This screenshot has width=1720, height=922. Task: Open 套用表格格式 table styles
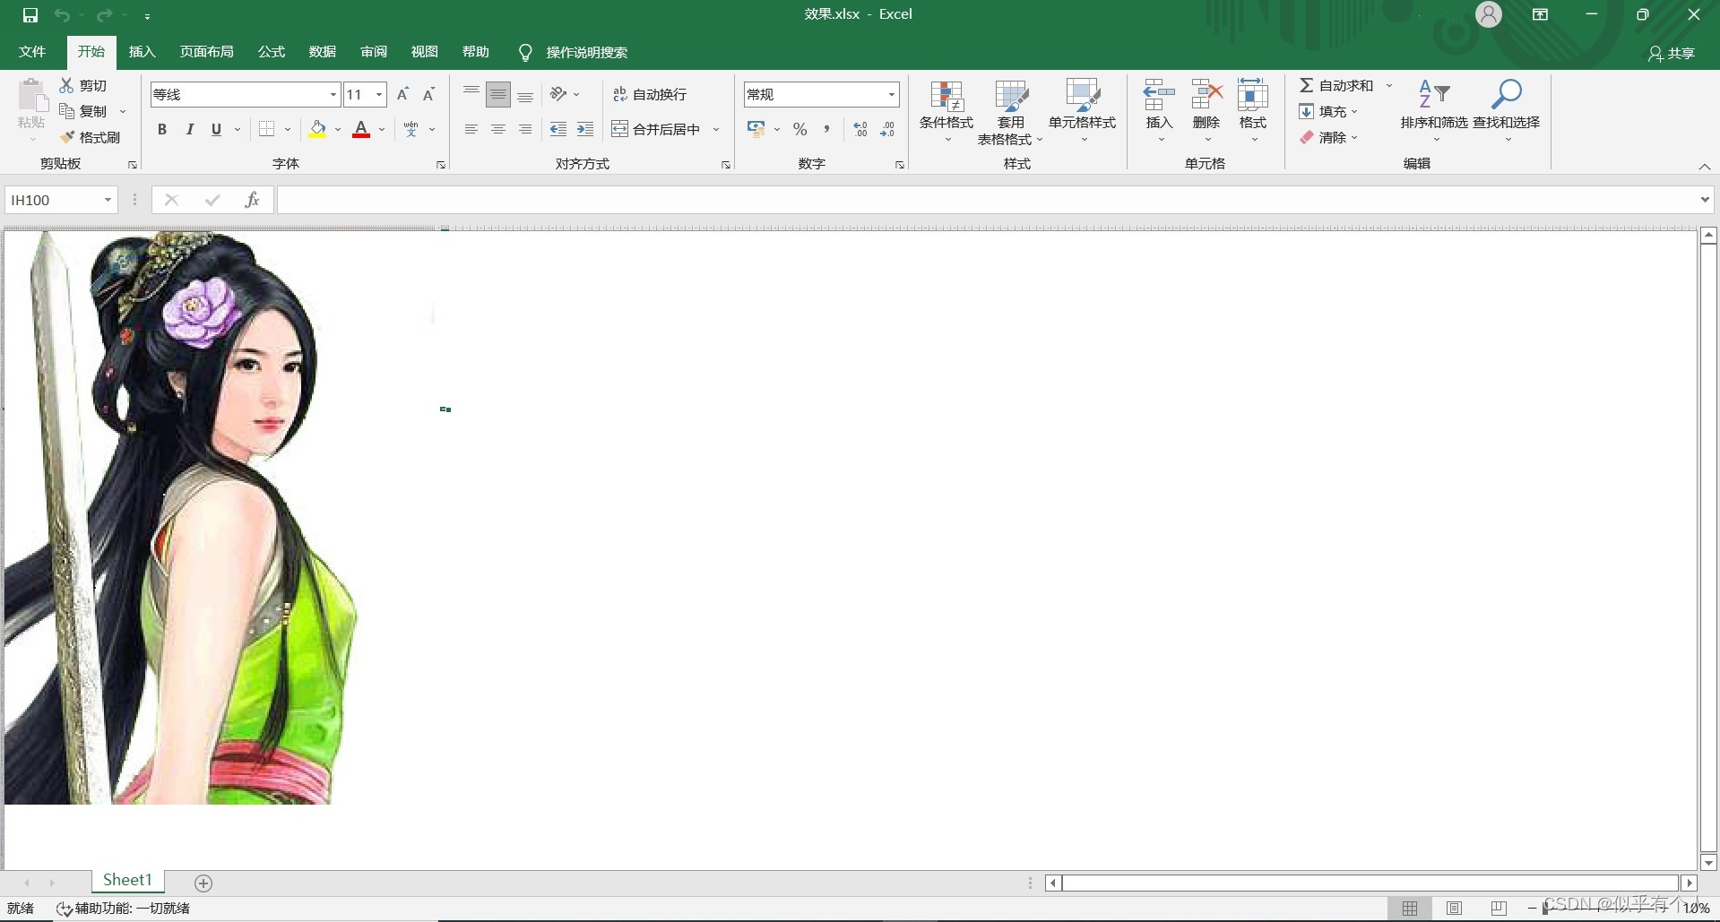coord(1010,111)
